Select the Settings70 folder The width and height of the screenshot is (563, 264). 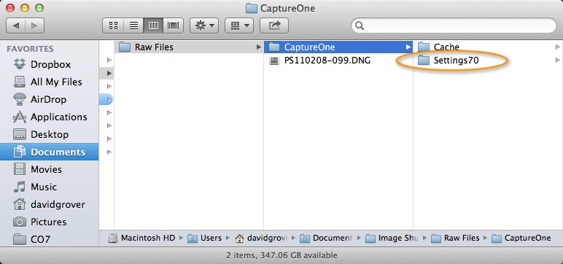[x=488, y=61]
